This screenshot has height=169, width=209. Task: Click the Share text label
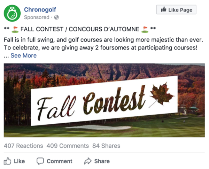(x=102, y=161)
